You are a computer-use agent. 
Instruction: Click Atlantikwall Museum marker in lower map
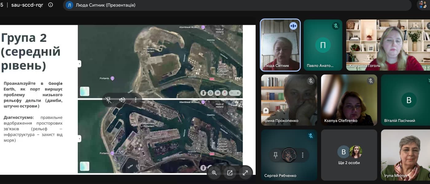click(x=203, y=102)
